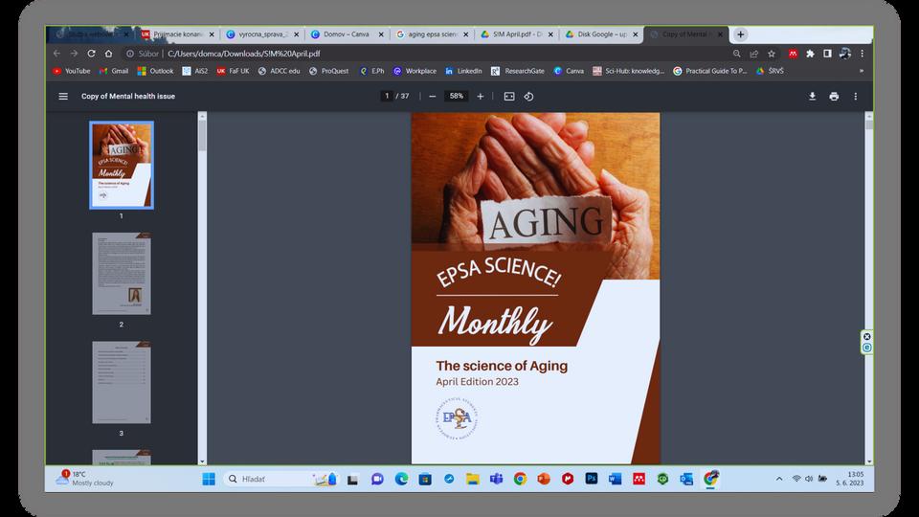Open Photoshop from the taskbar
Screen dimensions: 919x517
(x=592, y=479)
